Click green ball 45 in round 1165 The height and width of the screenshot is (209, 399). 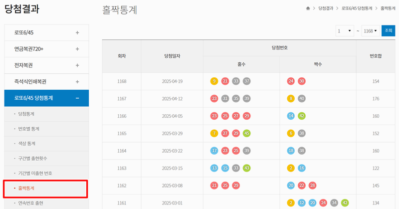point(246,133)
